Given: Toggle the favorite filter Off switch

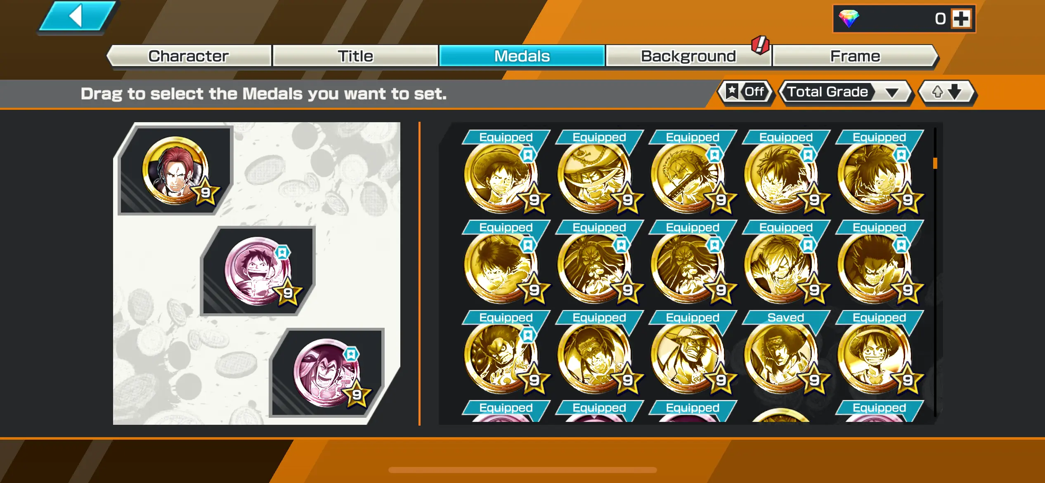Looking at the screenshot, I should coord(746,92).
